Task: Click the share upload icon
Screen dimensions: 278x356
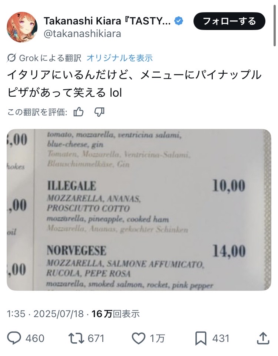Action: click(x=263, y=338)
